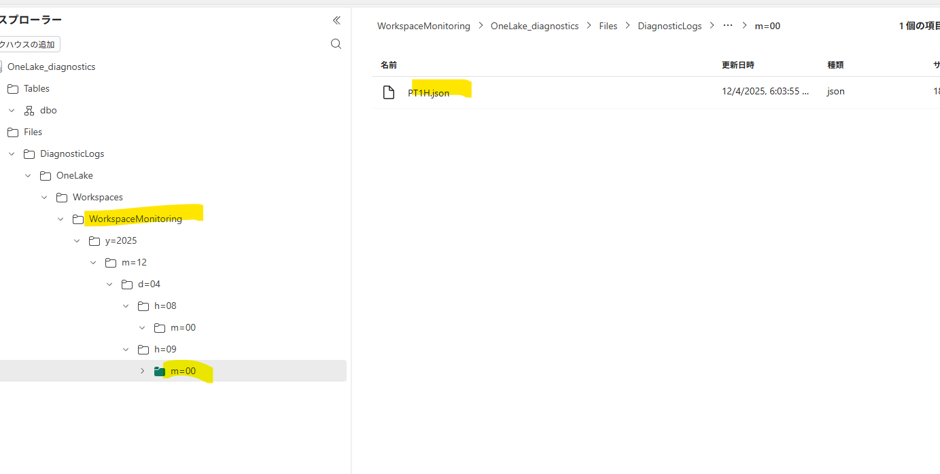
Task: Collapse the OneLake folder chevron
Action: (28, 175)
